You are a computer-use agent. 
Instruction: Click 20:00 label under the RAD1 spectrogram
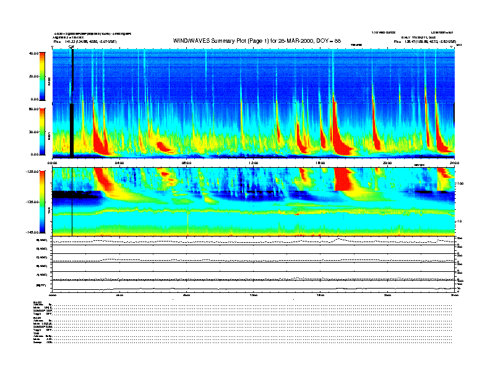[x=387, y=163]
